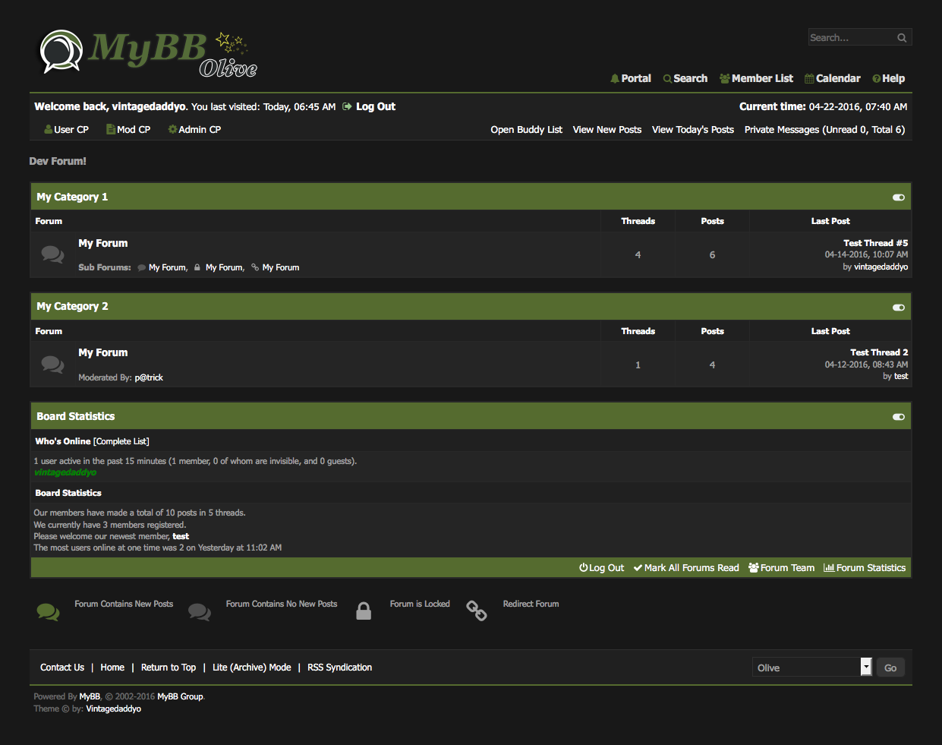
Task: Click the forum status icon in My Category 1
Action: tap(52, 254)
